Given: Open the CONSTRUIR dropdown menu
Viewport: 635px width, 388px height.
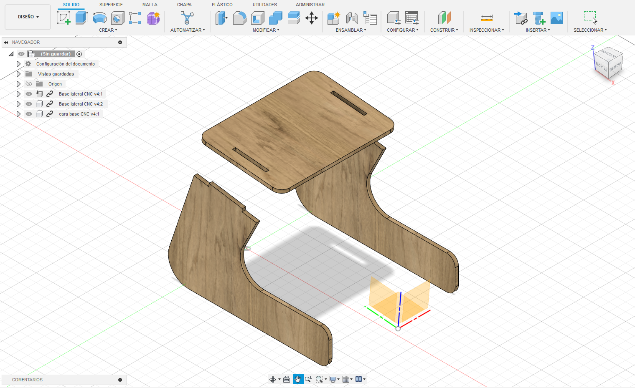Looking at the screenshot, I should 444,30.
